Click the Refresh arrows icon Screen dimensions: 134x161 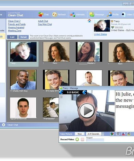(55, 14)
